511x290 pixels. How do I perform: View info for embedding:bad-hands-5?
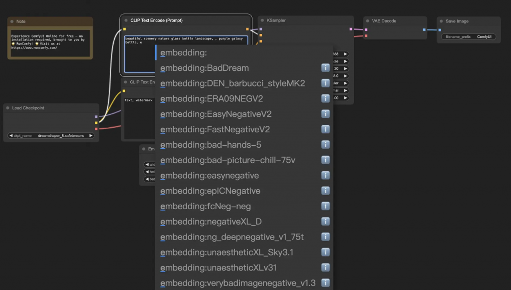[325, 145]
